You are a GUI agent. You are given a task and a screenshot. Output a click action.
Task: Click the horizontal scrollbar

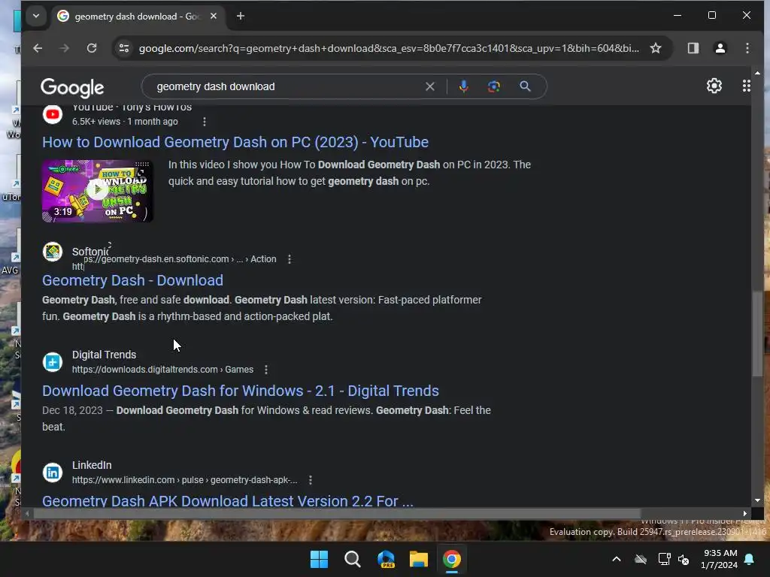(337, 514)
